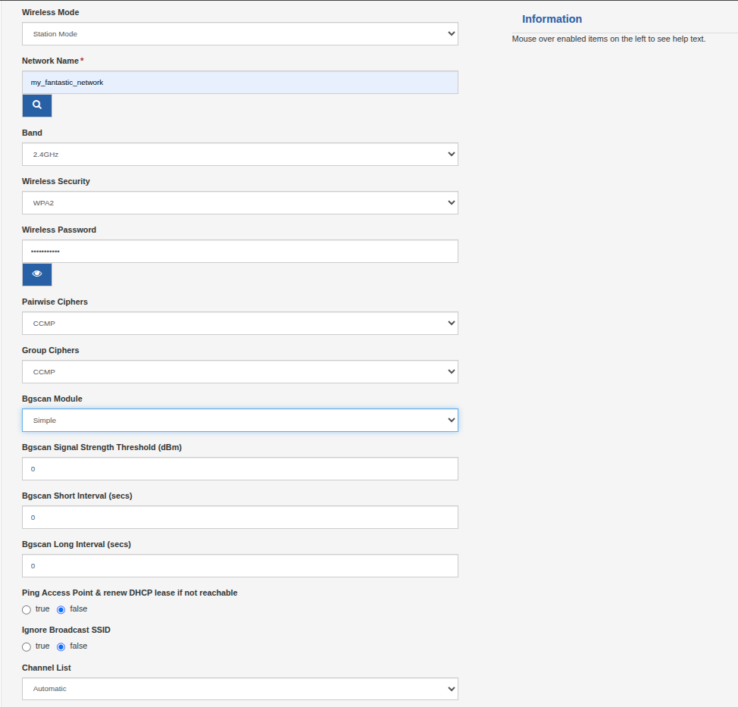Edit the Bgscan Signal Strength Threshold value
Screen dimensions: 738x707
(x=239, y=468)
